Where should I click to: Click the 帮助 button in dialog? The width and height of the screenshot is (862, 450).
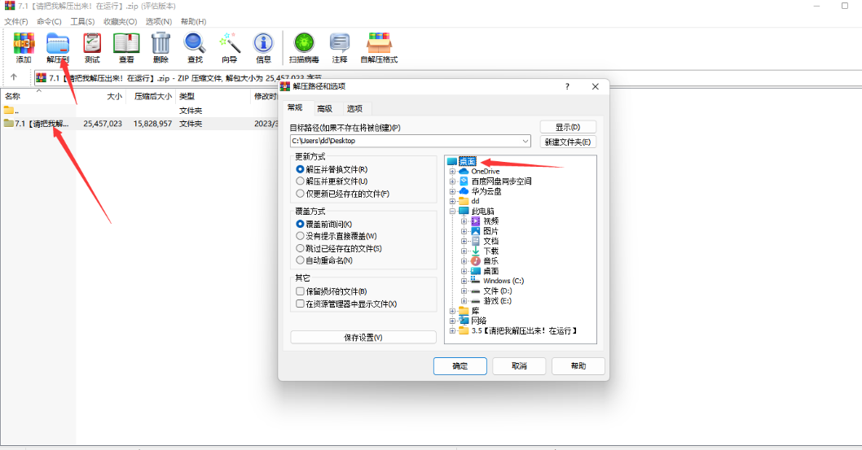(x=578, y=366)
